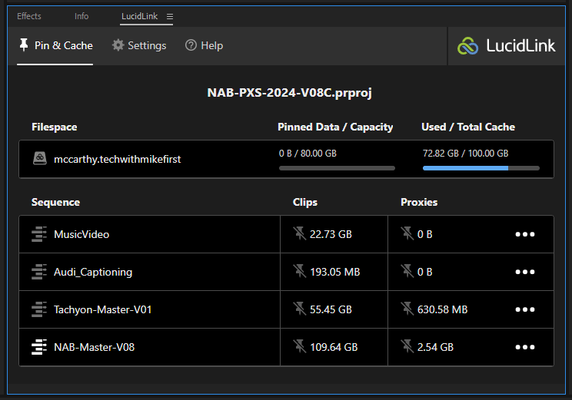Click the Settings gear icon

[118, 45]
